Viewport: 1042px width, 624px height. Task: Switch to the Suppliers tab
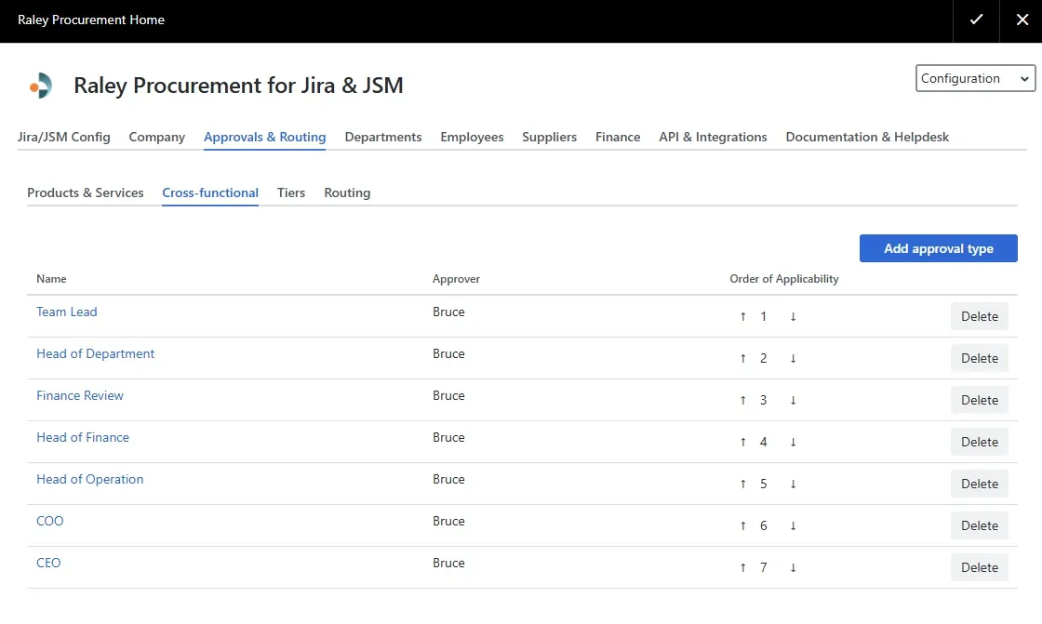[549, 137]
